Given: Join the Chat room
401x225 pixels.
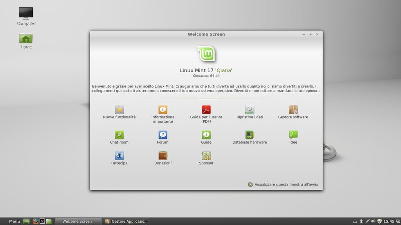Looking at the screenshot, I should (x=119, y=135).
